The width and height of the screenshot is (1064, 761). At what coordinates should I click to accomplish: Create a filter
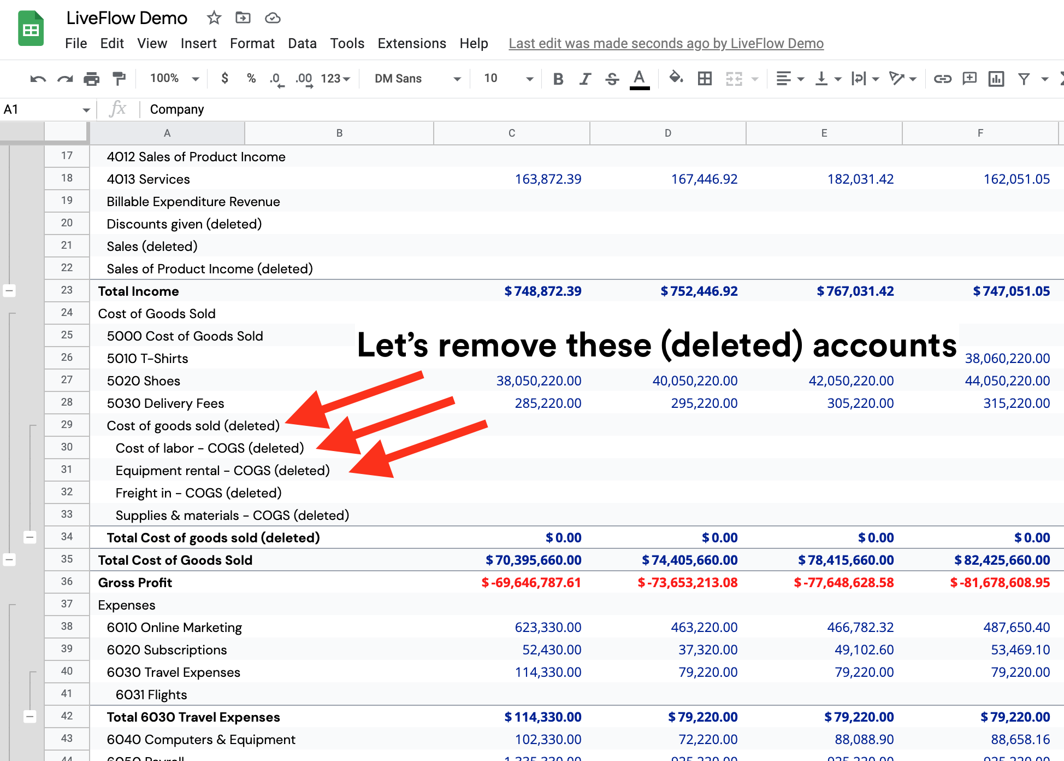click(1024, 79)
